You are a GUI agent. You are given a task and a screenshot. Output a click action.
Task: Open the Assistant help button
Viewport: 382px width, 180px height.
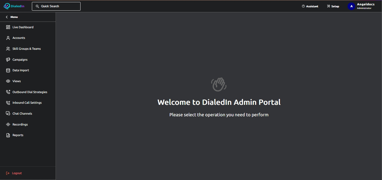click(x=310, y=6)
